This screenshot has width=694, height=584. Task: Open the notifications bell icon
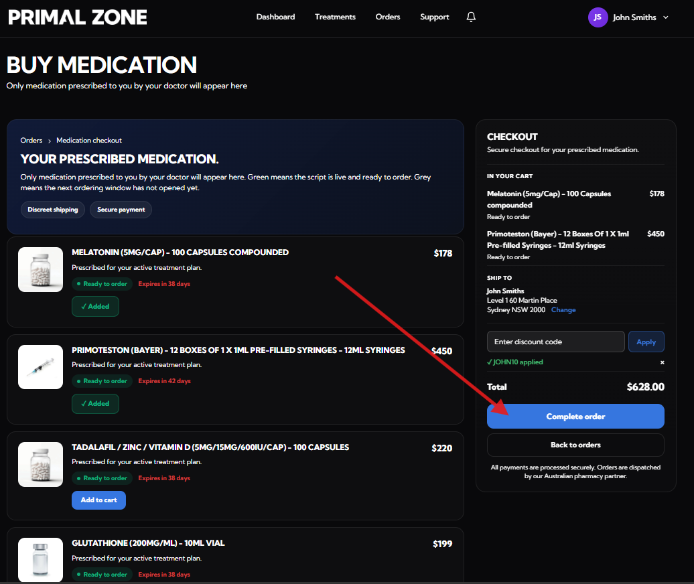[471, 17]
